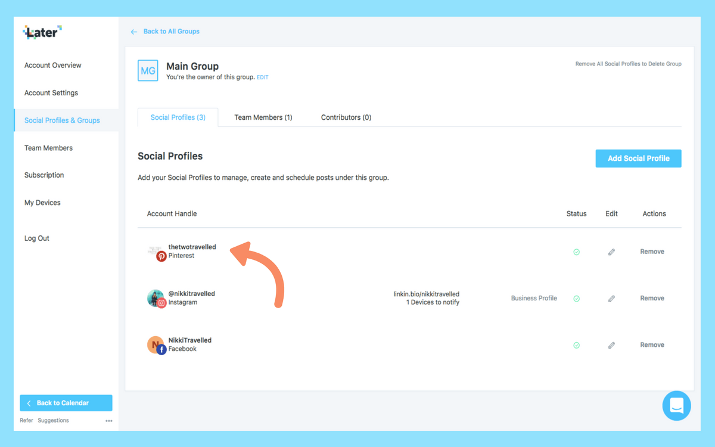715x447 pixels.
Task: Click status checkmark for NikkiTravelled Facebook
Action: (x=576, y=345)
